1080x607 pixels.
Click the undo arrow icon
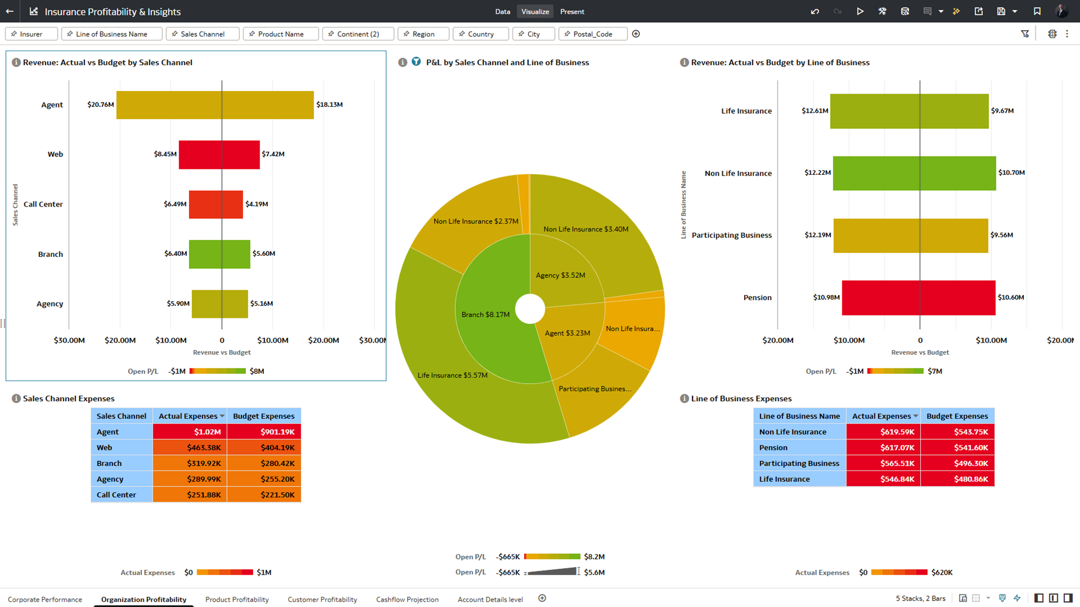tap(815, 11)
